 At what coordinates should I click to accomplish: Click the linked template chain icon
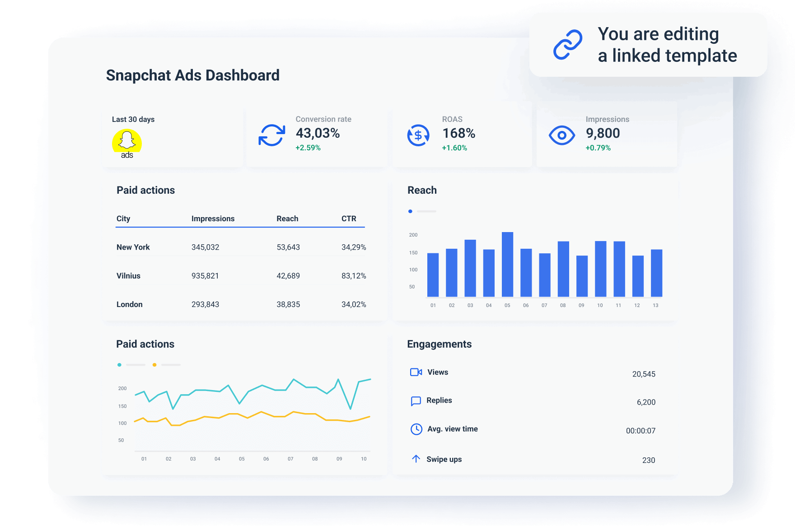(x=568, y=44)
